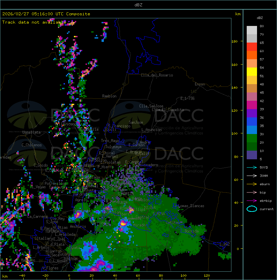Click the cyan ellipse 'current' legend icon
The height and width of the screenshot is (280, 277).
[x=252, y=209]
